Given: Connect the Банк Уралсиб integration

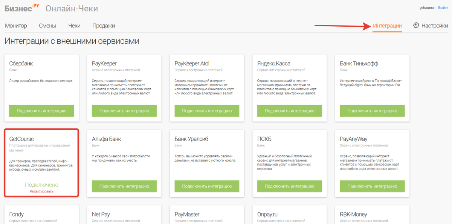Looking at the screenshot, I should [x=207, y=186].
